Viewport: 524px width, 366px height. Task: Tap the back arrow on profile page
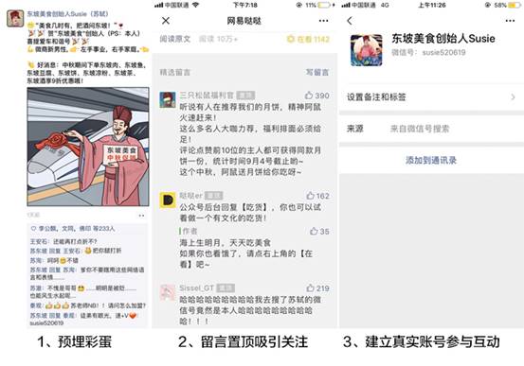pos(350,21)
